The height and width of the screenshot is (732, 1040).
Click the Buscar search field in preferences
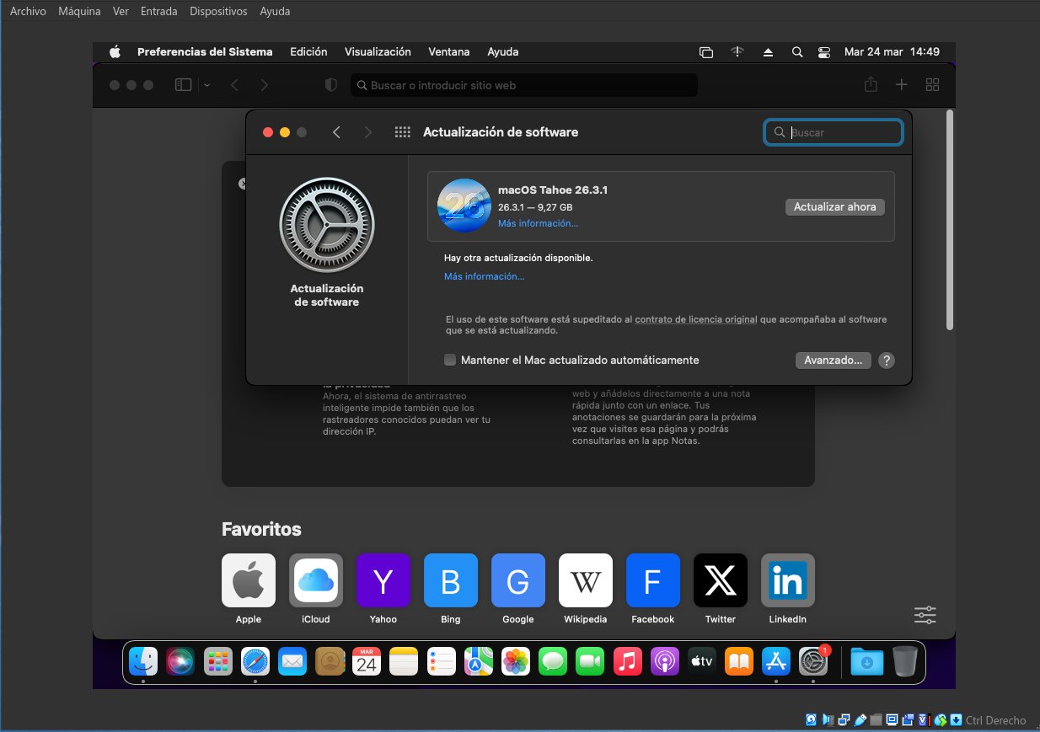coord(843,132)
